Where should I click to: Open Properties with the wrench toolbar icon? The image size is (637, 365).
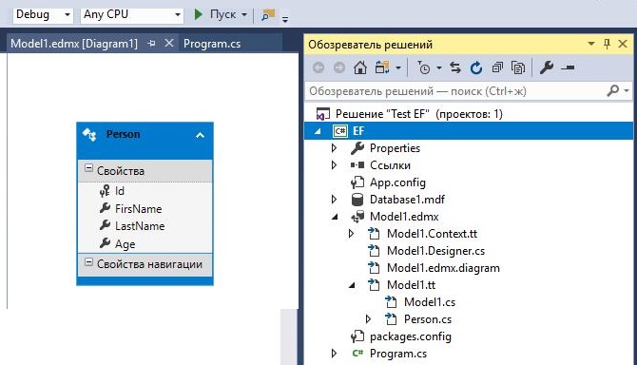coord(547,67)
